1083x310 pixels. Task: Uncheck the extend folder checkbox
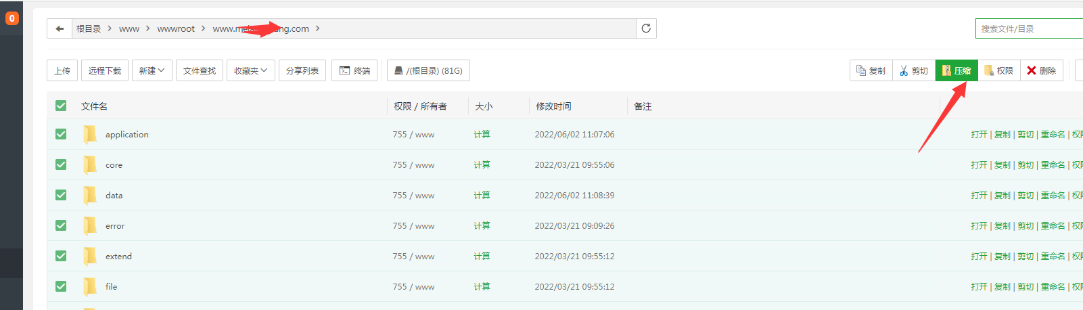pos(61,256)
